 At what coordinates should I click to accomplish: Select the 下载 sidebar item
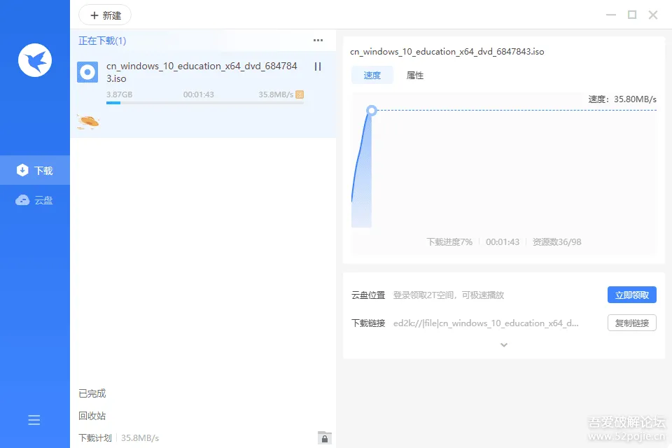35,170
